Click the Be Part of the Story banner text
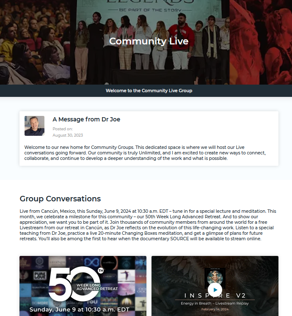 coord(150,10)
